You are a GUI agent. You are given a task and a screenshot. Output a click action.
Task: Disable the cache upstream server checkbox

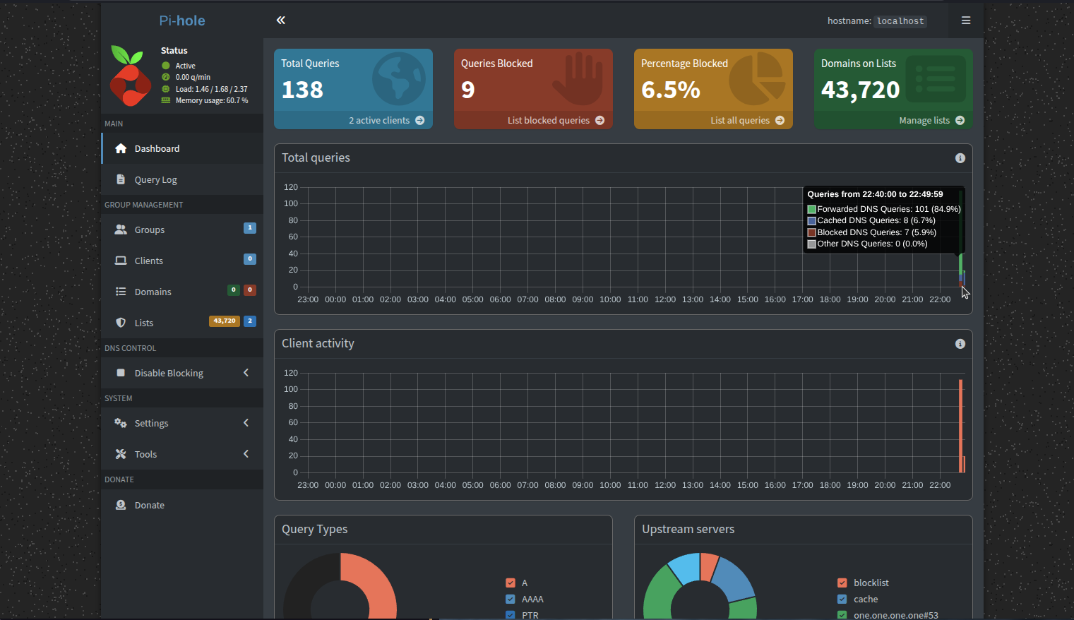coord(842,599)
